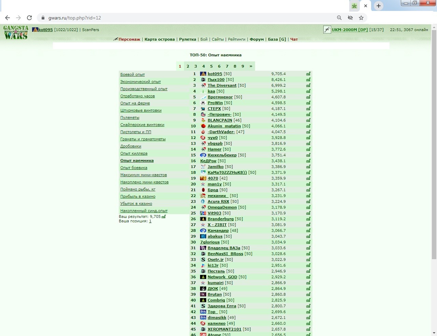Viewport: 437px width, 336px height.
Task: Click the syndicate icon next to ДЮК
Action: (x=203, y=289)
